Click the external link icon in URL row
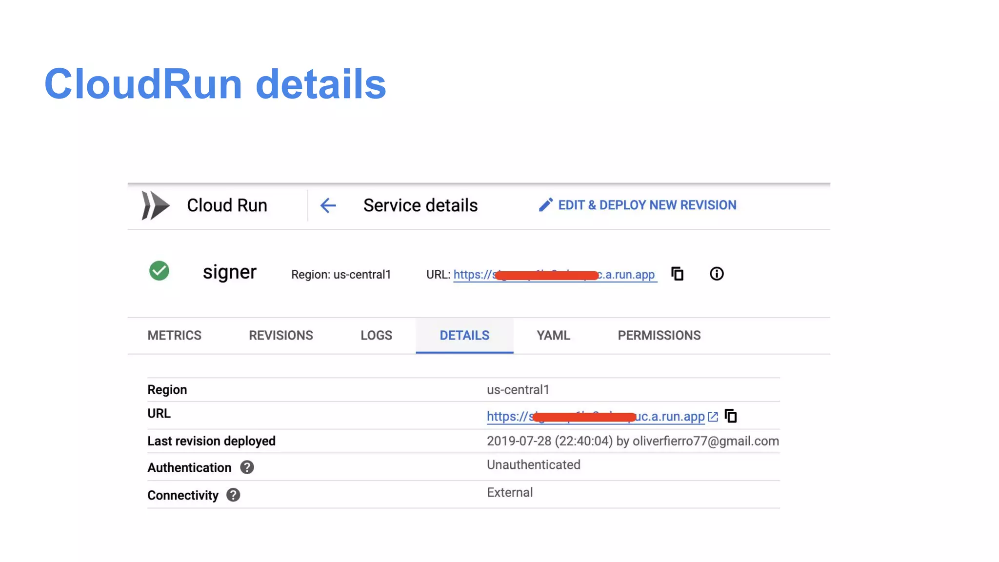 pos(713,417)
